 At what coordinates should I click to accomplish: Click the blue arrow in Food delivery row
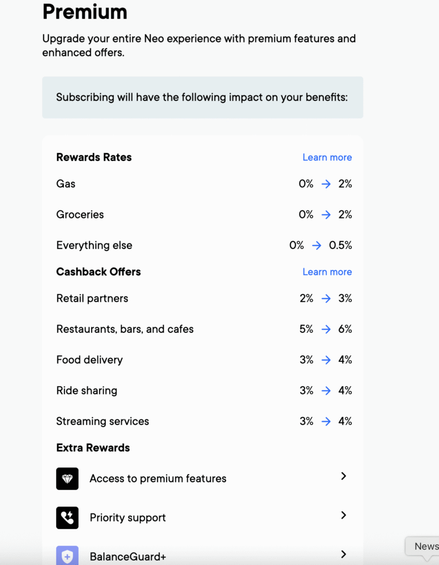point(326,360)
